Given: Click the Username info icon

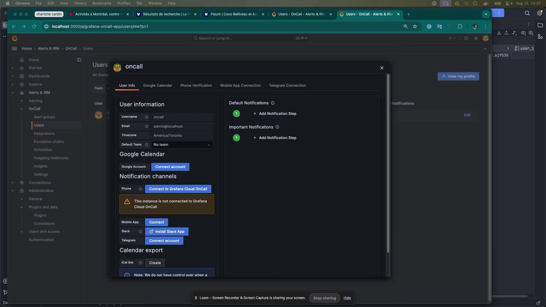Looking at the screenshot, I should click(x=146, y=117).
